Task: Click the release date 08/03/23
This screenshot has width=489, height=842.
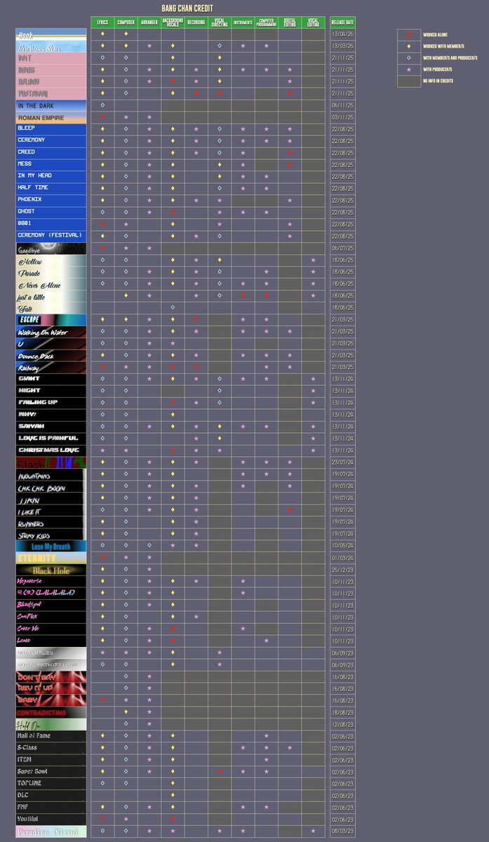Action: (342, 830)
